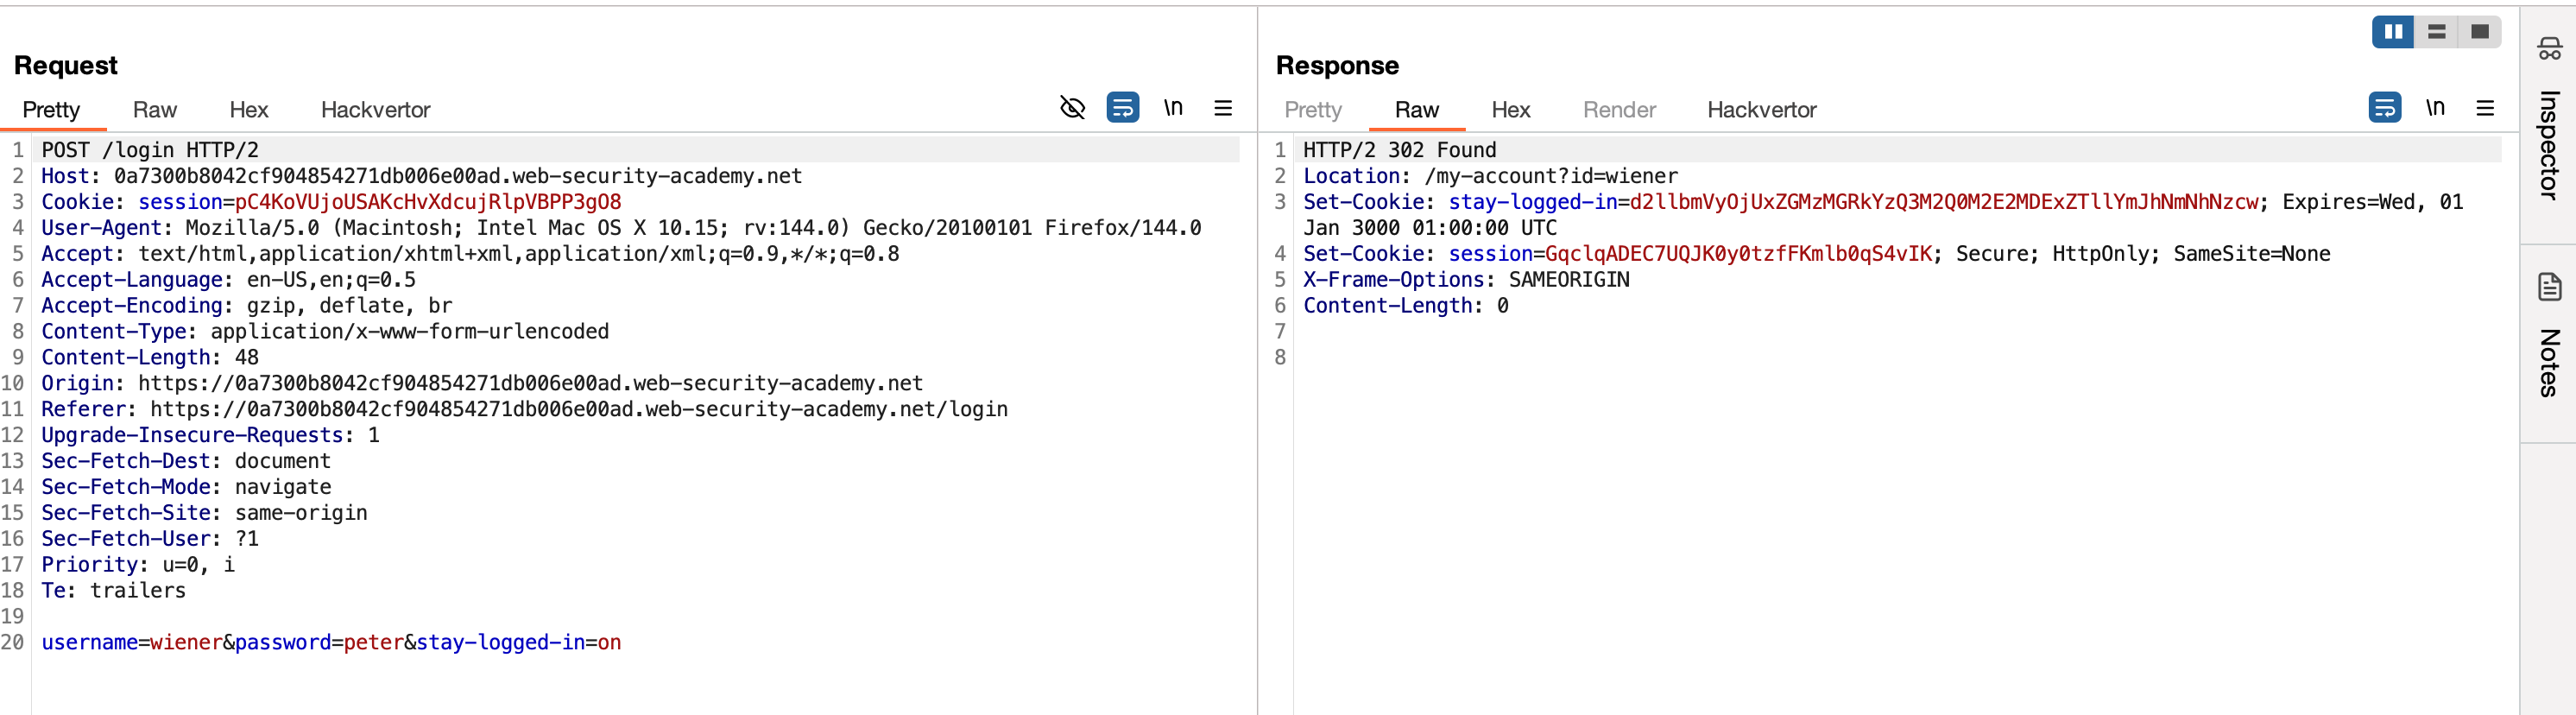Click the stay-logged-in cookie value in response
The width and height of the screenshot is (2576, 715).
1942,202
